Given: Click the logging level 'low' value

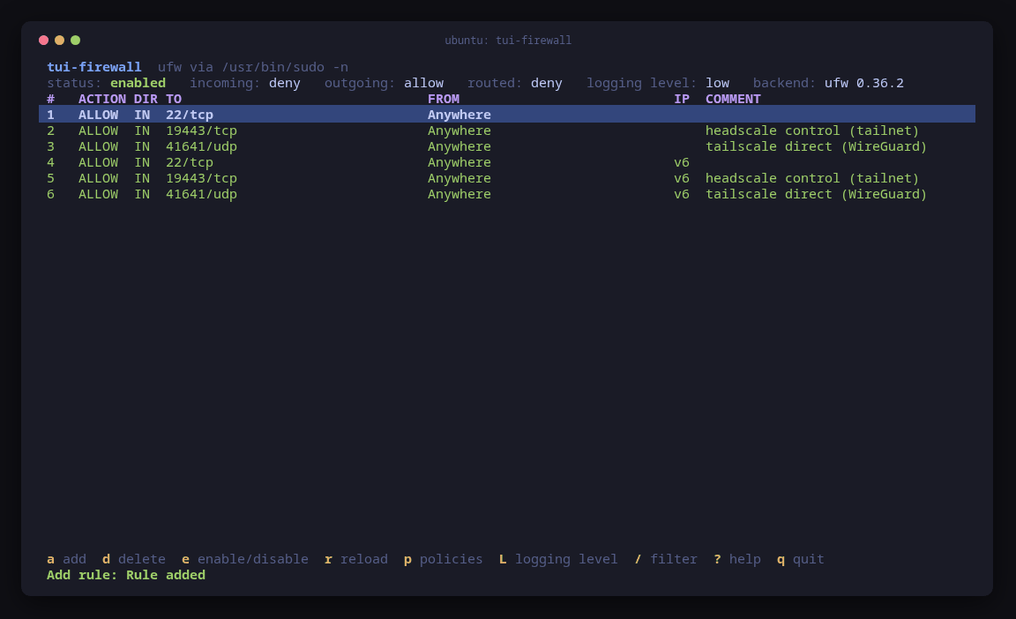Looking at the screenshot, I should coord(717,83).
